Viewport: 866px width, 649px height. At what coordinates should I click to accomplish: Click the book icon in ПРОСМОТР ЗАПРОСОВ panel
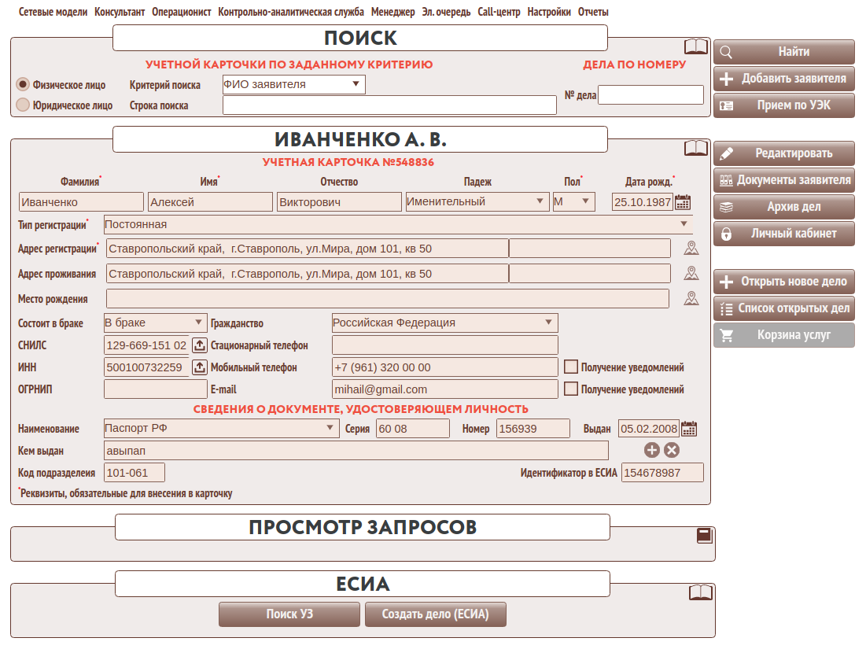704,536
